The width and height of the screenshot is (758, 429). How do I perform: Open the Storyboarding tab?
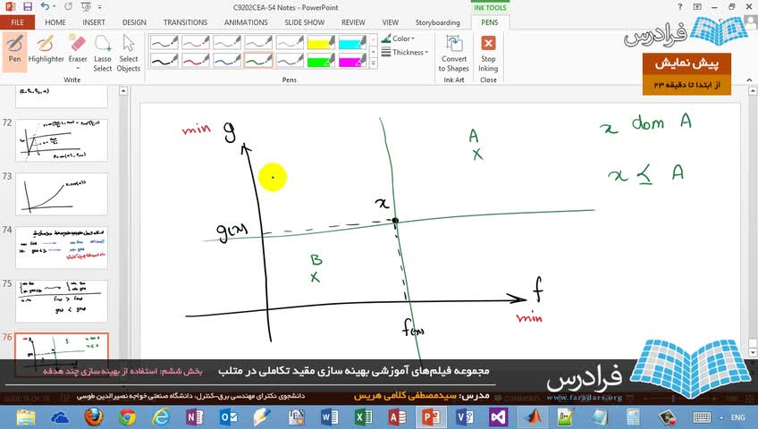pos(437,22)
